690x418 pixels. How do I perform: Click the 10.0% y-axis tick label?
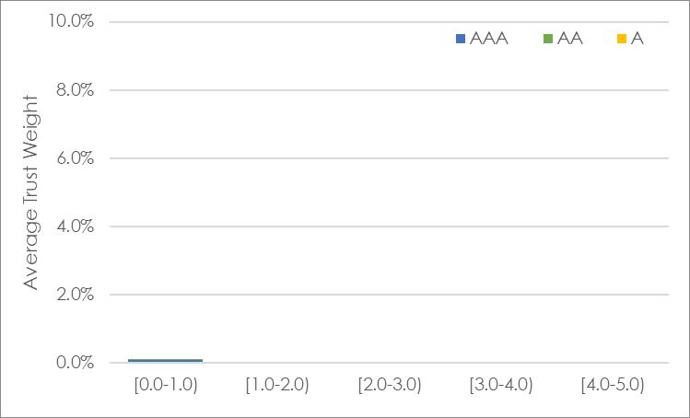[x=71, y=20]
